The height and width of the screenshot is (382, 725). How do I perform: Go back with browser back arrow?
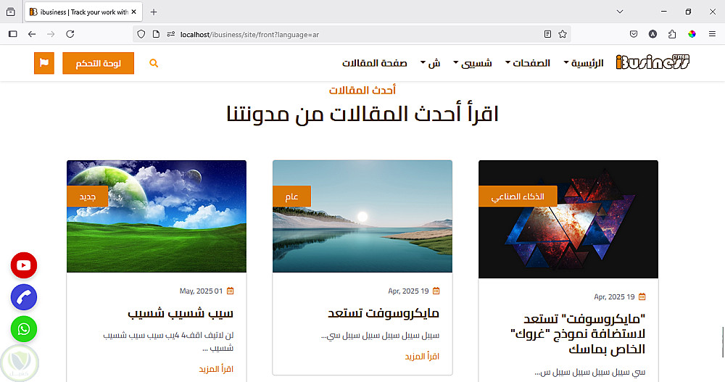[x=32, y=34]
